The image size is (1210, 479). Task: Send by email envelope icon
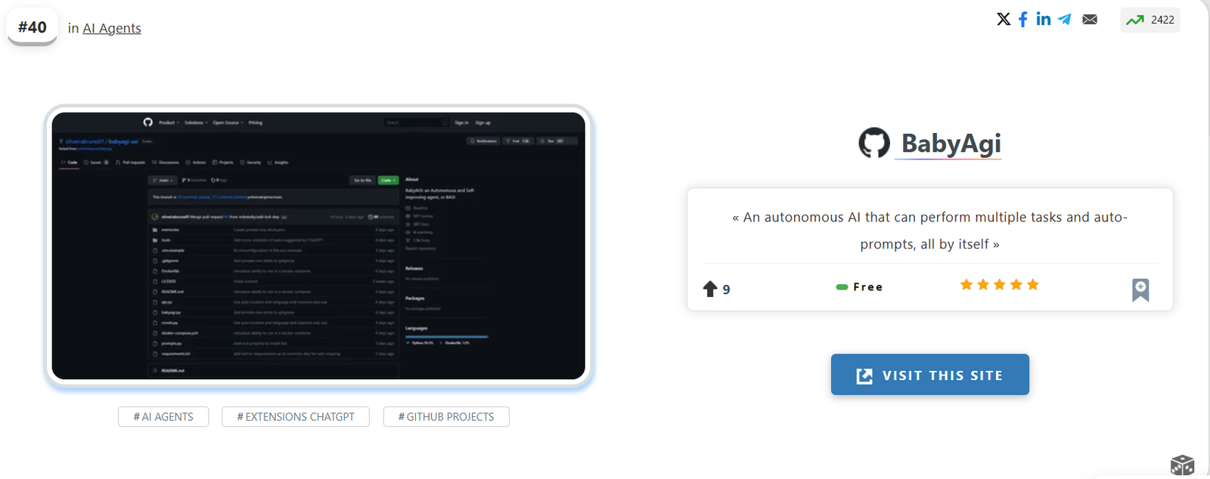tap(1090, 20)
